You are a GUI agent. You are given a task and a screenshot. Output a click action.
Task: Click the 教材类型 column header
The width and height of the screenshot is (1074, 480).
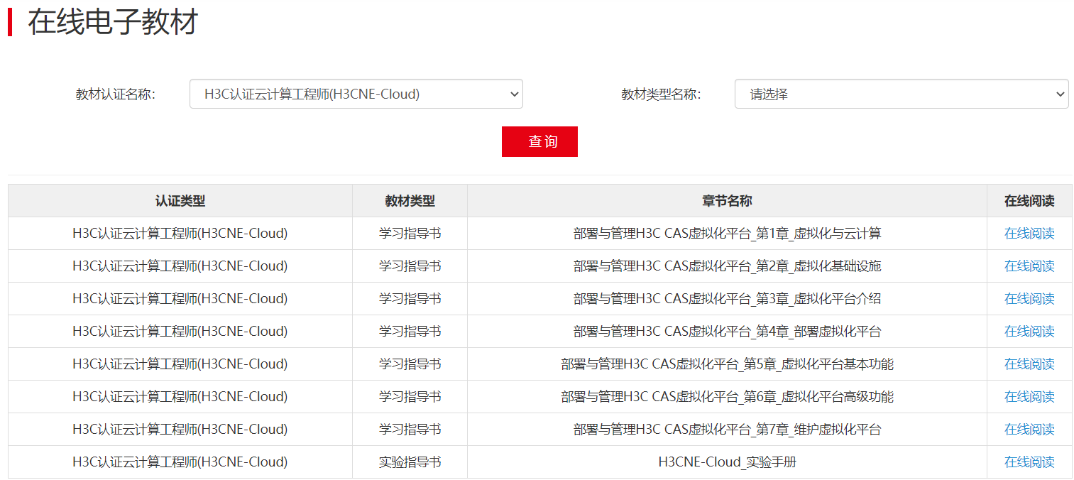(410, 201)
